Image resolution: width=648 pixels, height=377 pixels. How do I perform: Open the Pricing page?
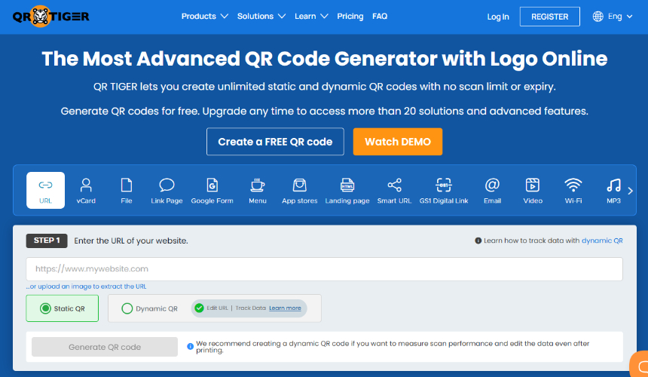[350, 16]
